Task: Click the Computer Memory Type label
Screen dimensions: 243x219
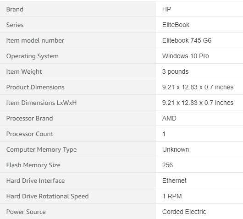Action: (41, 150)
